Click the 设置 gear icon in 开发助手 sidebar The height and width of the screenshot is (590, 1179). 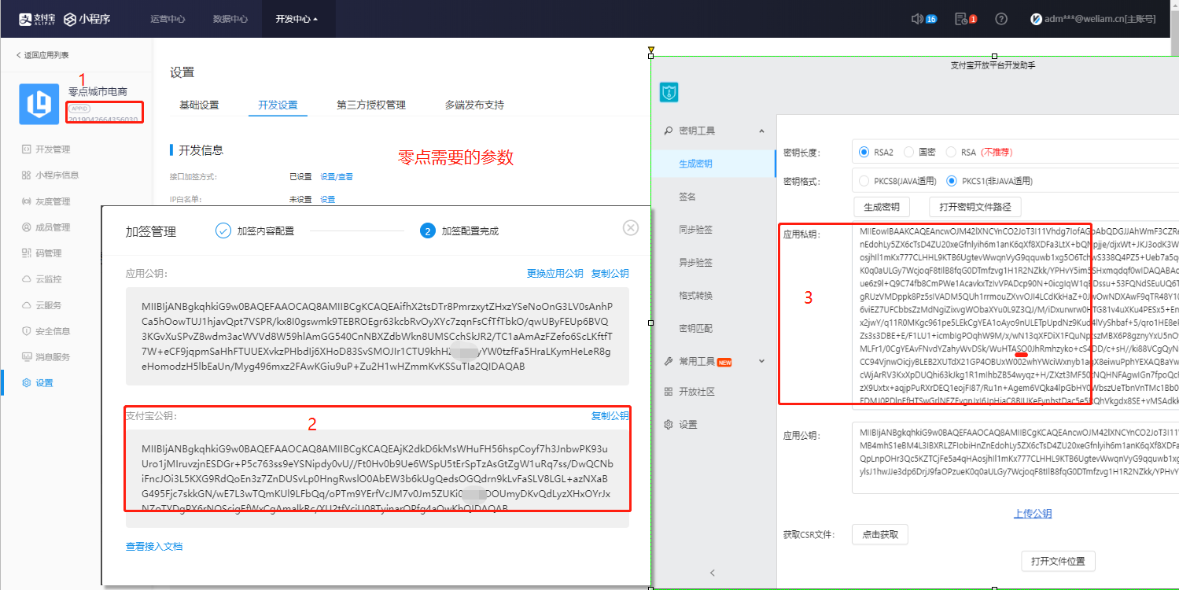click(x=668, y=424)
